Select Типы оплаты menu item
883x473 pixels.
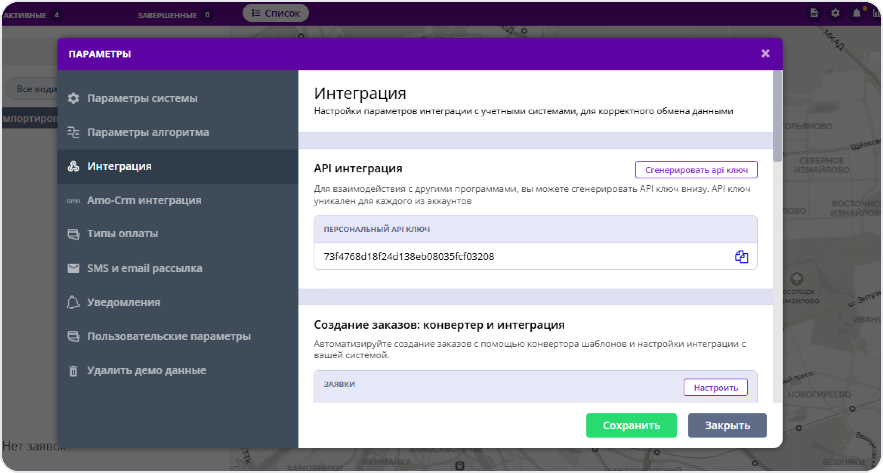[x=122, y=233]
